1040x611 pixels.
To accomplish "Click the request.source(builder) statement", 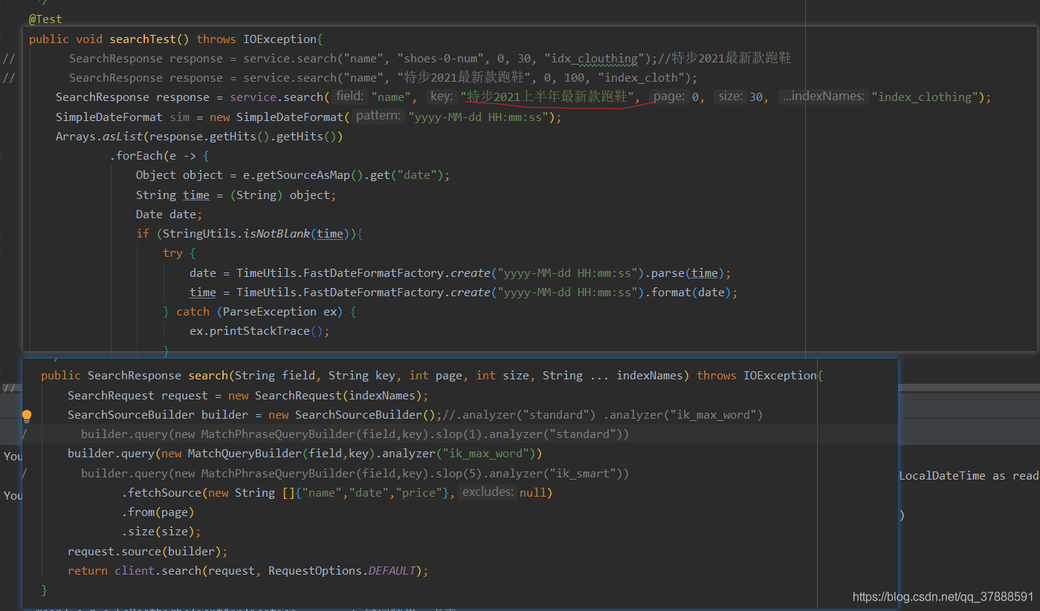I will 147,552.
